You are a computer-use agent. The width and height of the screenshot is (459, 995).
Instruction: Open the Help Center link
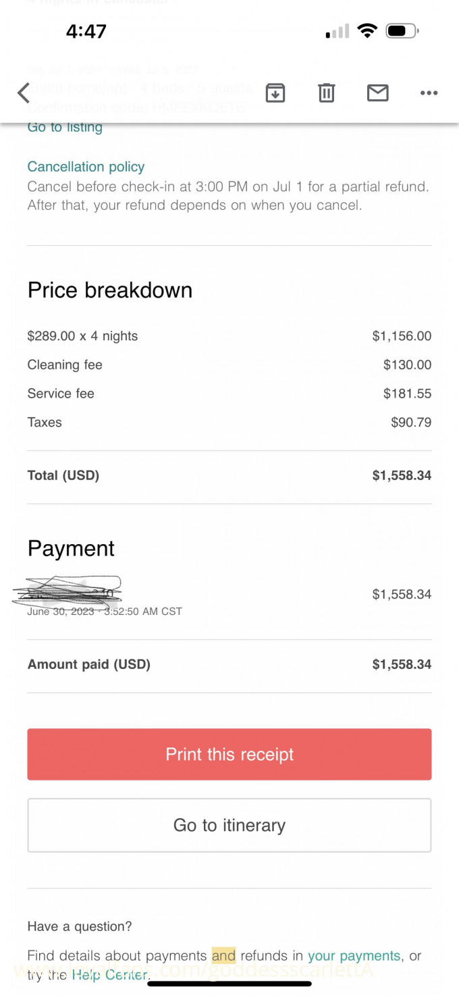pos(109,974)
